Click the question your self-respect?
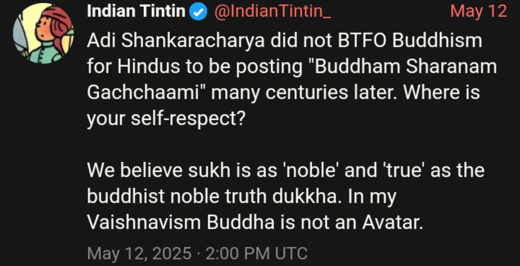Screen dimensions: 520x266 tap(166, 119)
